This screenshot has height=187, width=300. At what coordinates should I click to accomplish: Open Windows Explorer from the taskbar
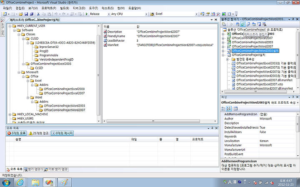click(35, 182)
